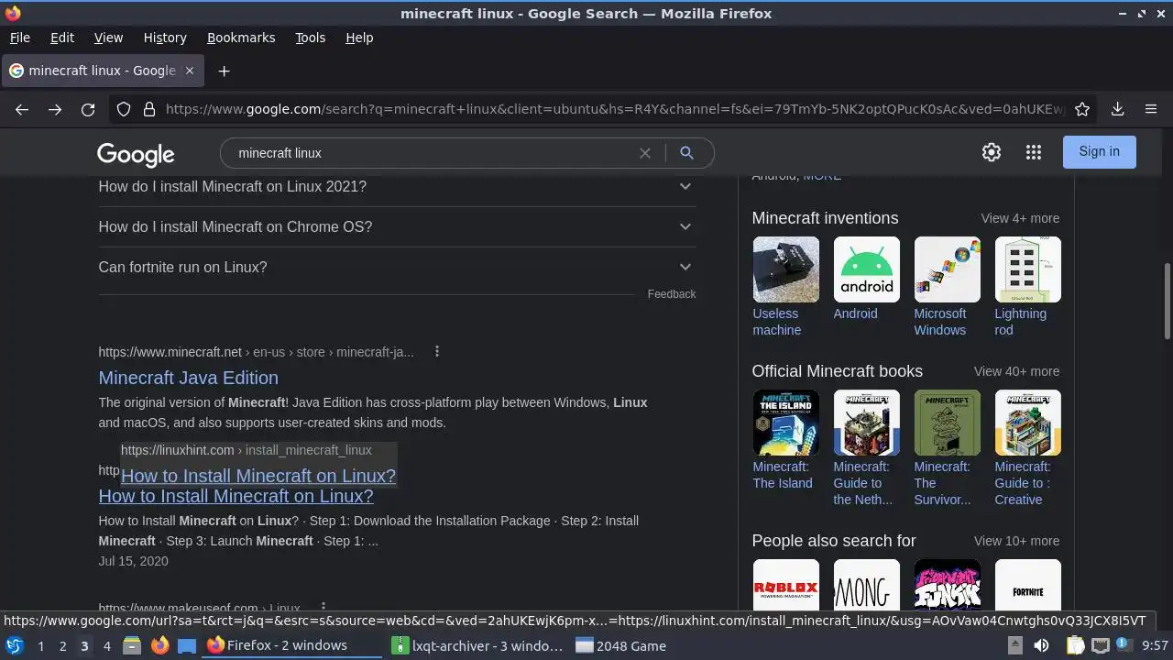The width and height of the screenshot is (1173, 660).
Task: Open the Edit menu
Action: pos(62,38)
